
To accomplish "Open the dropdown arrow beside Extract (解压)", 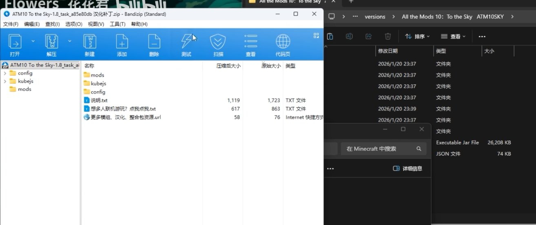I will pos(69,41).
